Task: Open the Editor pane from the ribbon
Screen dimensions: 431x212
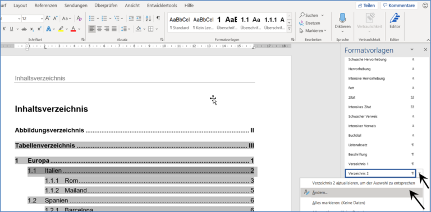Action: point(395,21)
